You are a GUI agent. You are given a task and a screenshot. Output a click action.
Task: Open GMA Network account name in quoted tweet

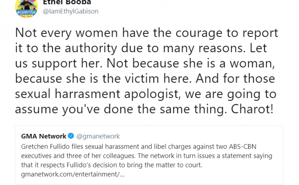43,136
